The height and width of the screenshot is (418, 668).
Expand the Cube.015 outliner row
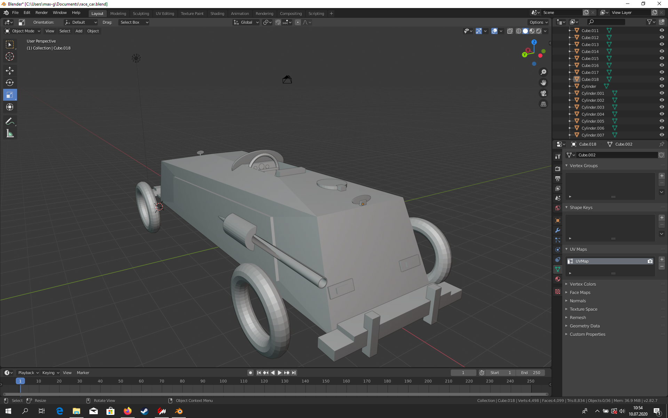click(x=570, y=59)
